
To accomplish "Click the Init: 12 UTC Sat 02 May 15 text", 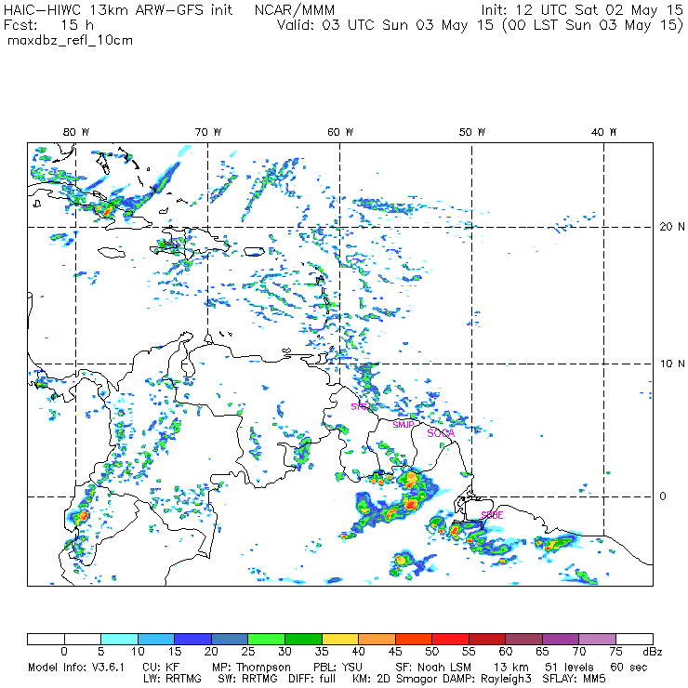I will point(582,10).
